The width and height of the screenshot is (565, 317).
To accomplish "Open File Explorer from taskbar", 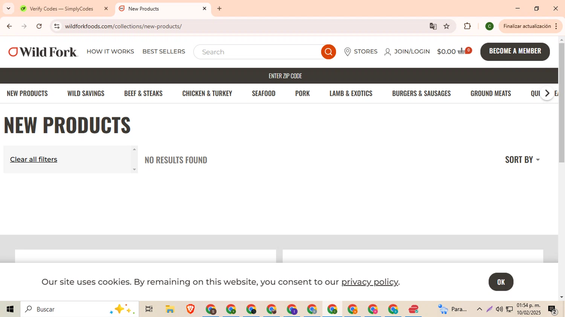I will tap(170, 309).
